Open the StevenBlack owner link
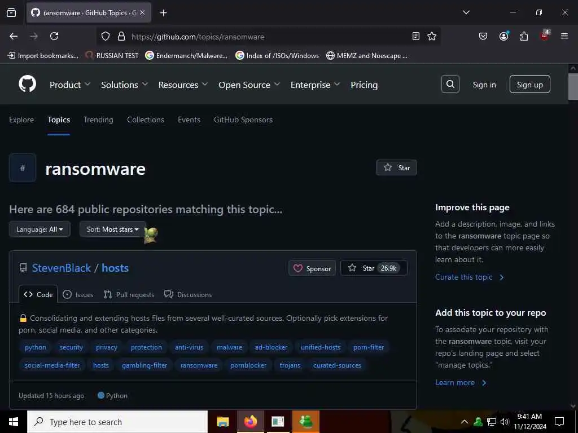Screen dimensions: 578x433 pyautogui.click(x=62, y=268)
